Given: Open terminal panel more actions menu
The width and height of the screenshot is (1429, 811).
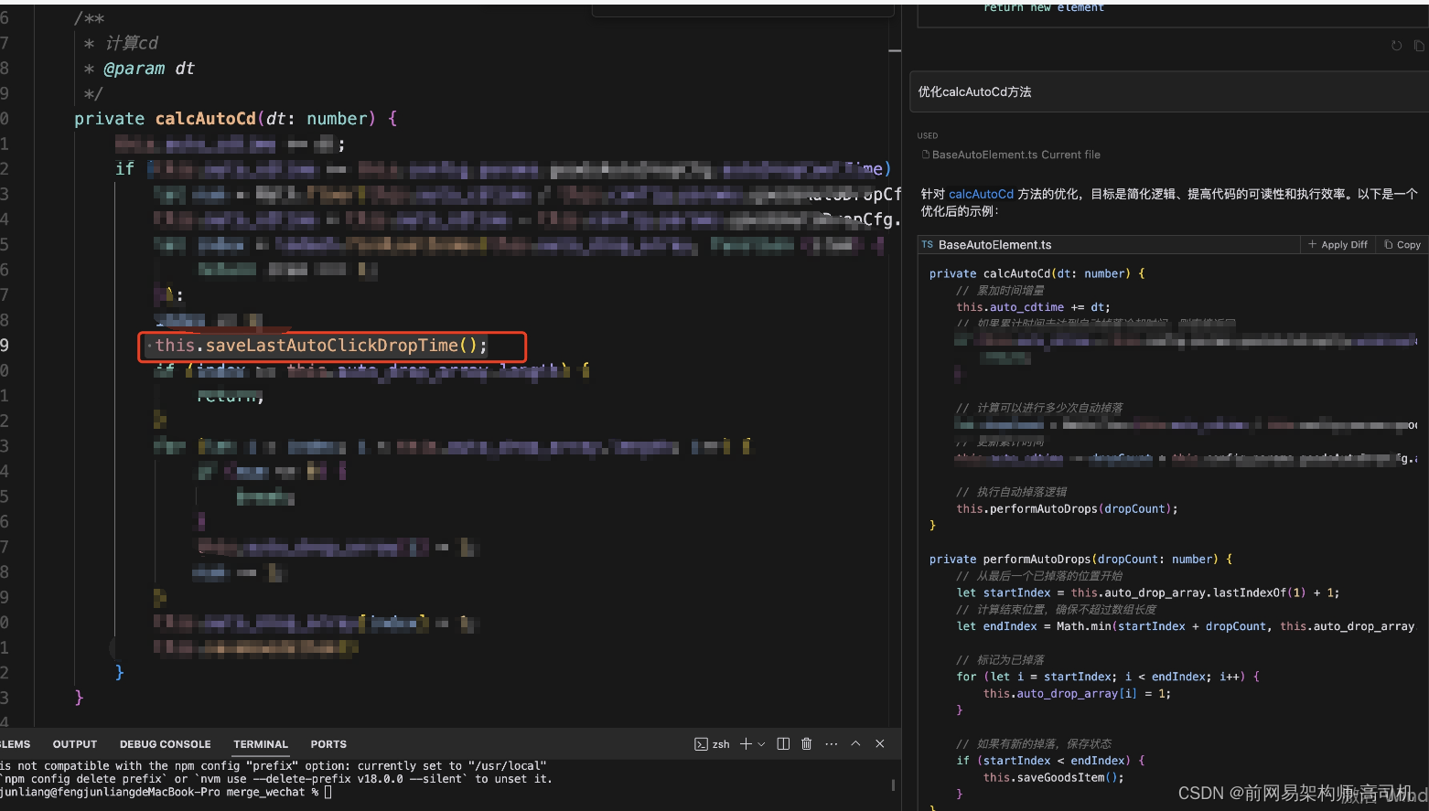Looking at the screenshot, I should pyautogui.click(x=831, y=744).
